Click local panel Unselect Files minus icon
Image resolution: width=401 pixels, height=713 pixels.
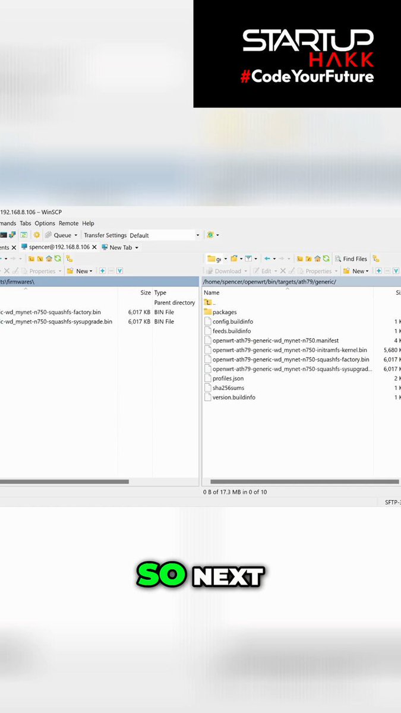click(111, 271)
